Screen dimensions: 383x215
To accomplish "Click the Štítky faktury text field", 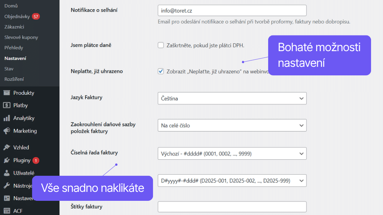I will 232,207.
